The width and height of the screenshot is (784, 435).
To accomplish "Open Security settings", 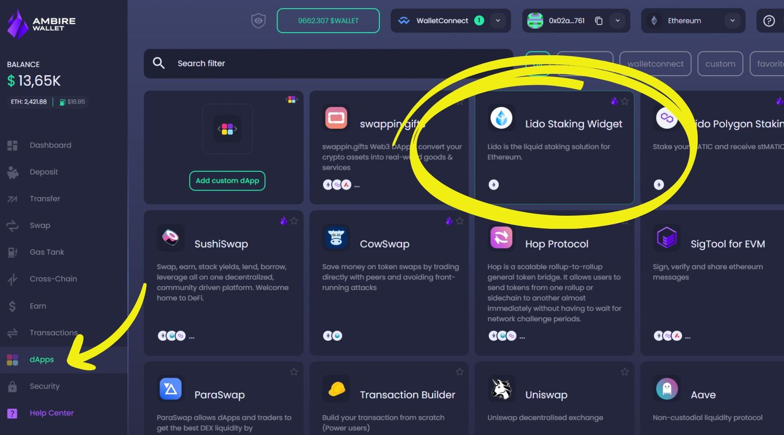I will pos(44,387).
